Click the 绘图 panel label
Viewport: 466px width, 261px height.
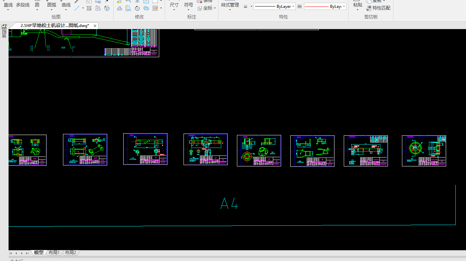coord(56,17)
